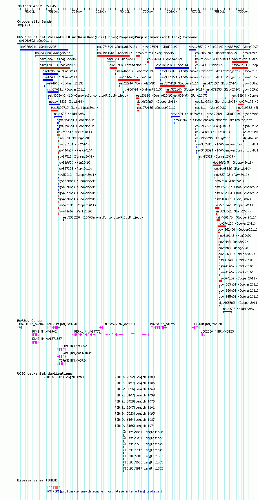
Task: Open dgv4659n54 (Cooper2011) variant label
Action: [x=157, y=102]
